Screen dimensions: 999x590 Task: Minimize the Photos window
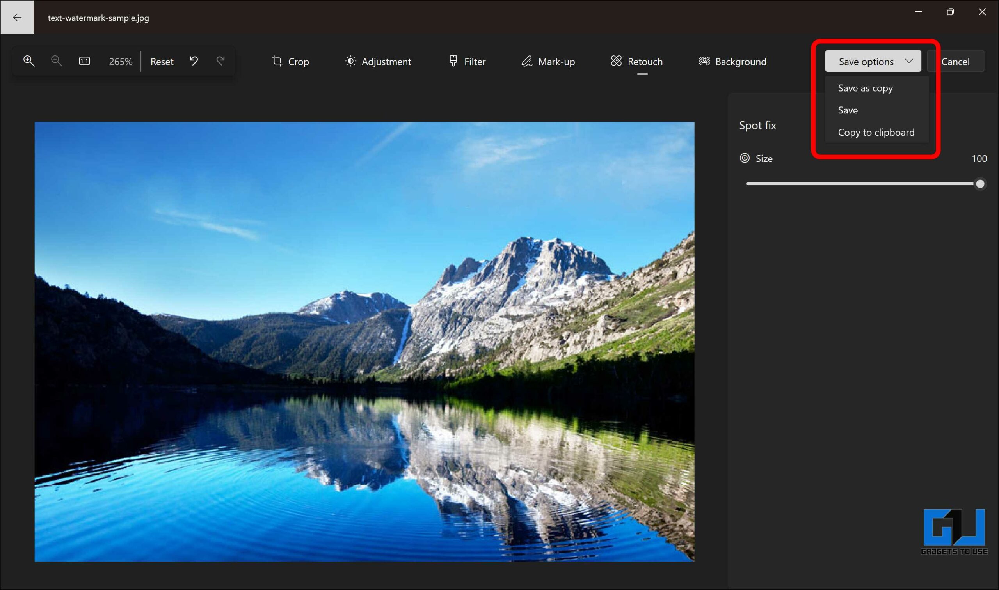coord(919,12)
